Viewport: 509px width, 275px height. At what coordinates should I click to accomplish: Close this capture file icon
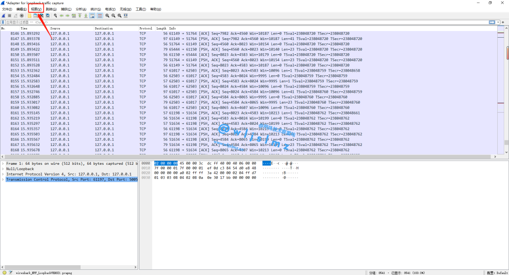[41, 16]
